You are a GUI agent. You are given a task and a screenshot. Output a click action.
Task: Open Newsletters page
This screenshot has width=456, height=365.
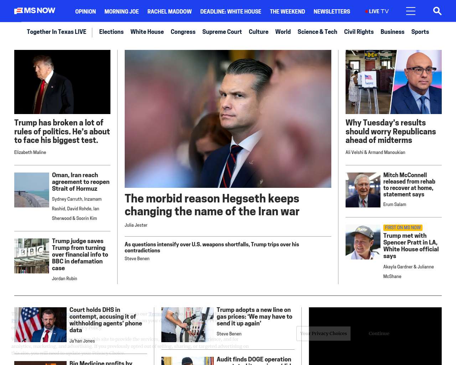tap(332, 11)
